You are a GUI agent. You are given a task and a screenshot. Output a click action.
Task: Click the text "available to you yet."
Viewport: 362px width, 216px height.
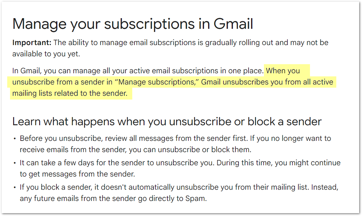point(46,54)
